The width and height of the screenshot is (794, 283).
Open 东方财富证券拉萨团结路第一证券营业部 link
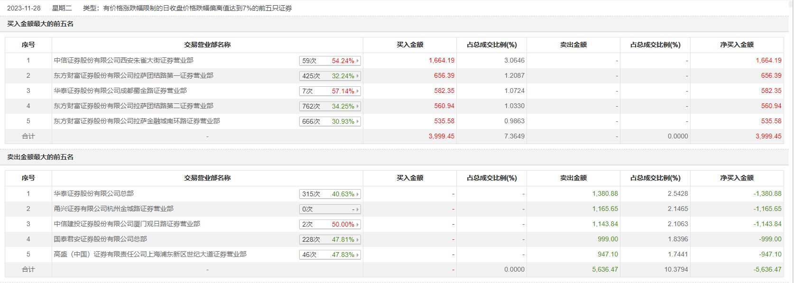click(x=133, y=75)
